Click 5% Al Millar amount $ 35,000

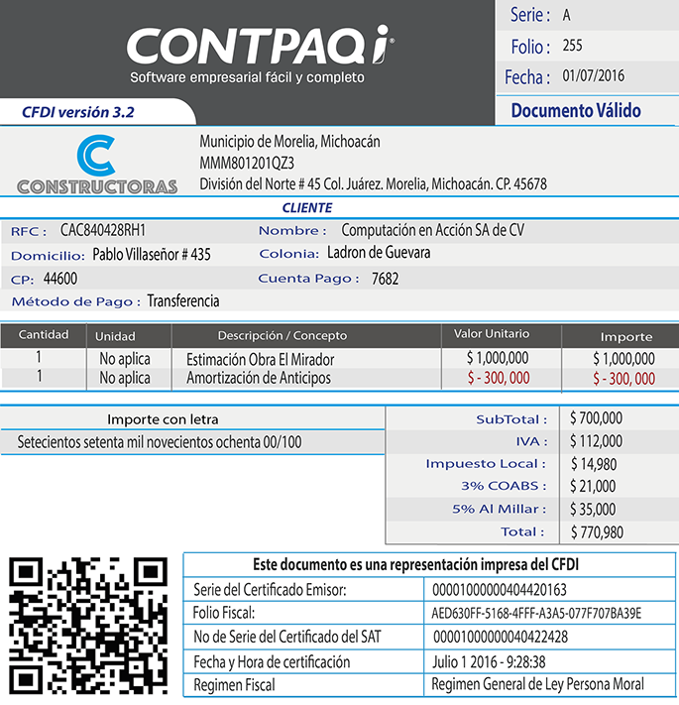coord(593,510)
